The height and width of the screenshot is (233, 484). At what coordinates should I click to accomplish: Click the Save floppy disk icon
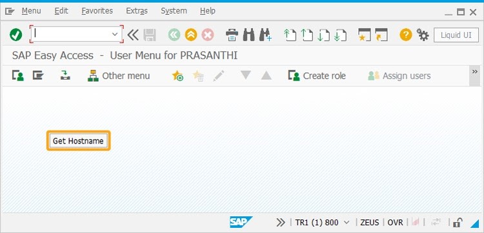click(x=150, y=35)
